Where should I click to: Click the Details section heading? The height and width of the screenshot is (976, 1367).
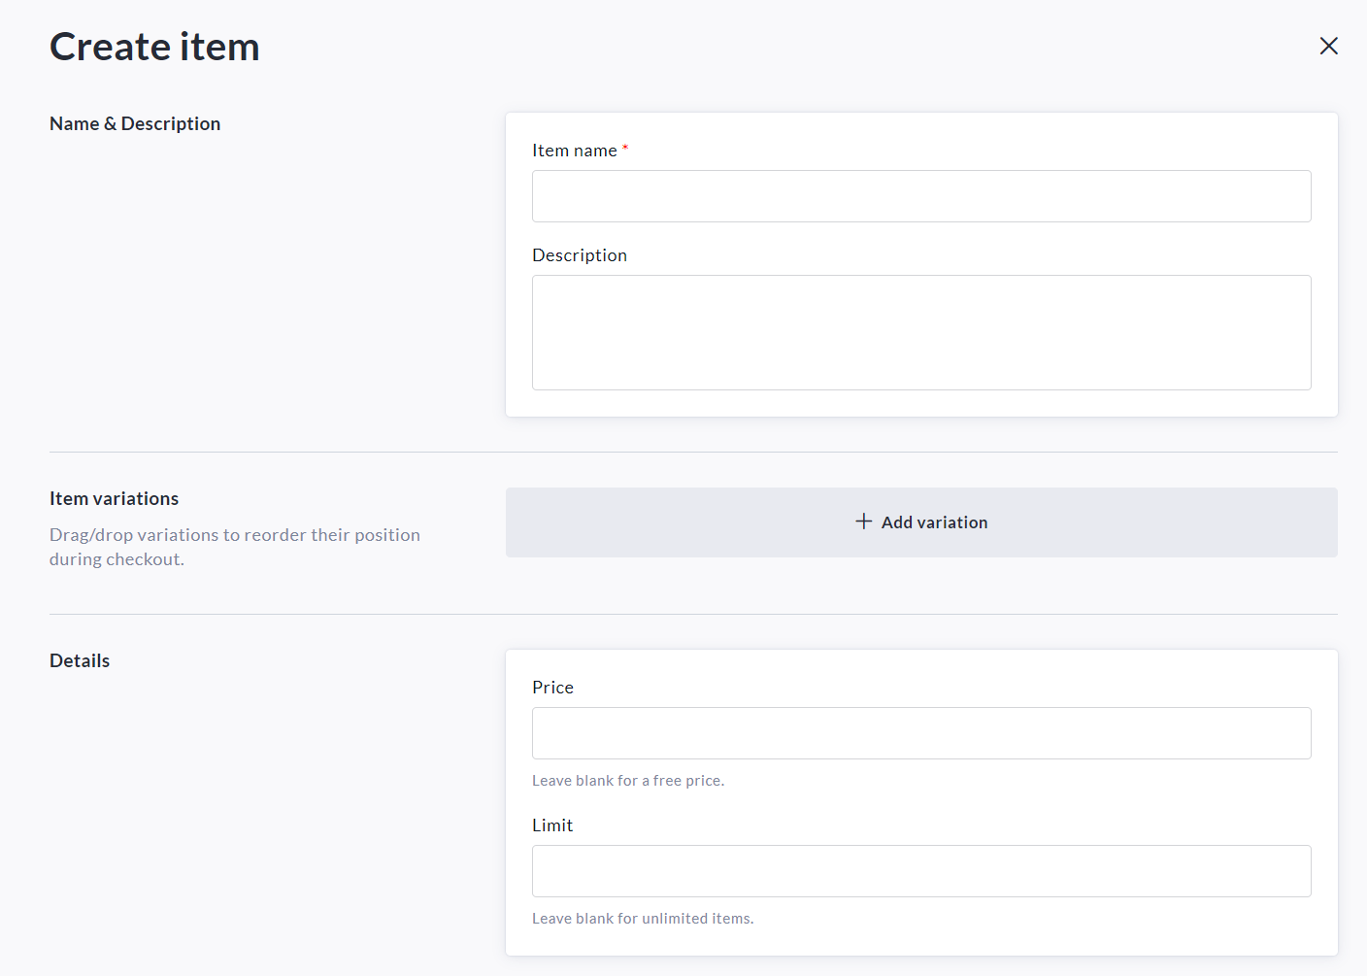[80, 660]
